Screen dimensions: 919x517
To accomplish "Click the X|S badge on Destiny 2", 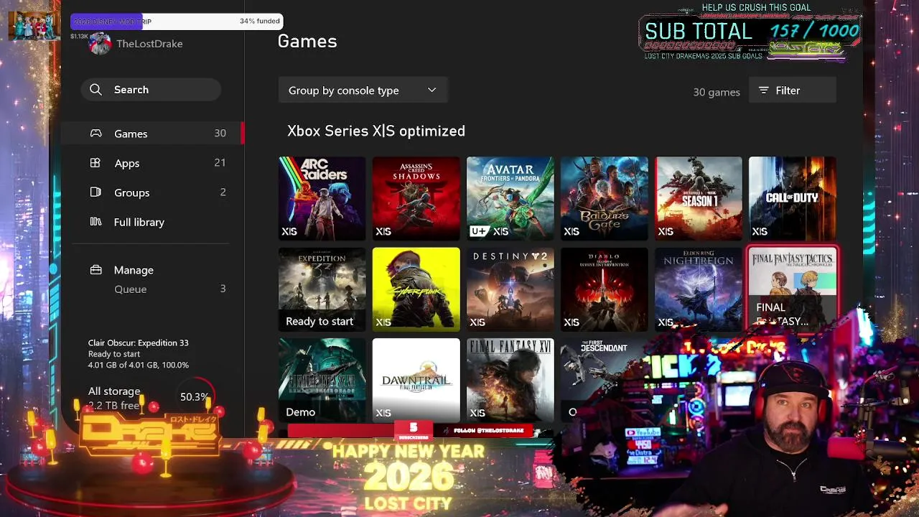I will pyautogui.click(x=477, y=322).
